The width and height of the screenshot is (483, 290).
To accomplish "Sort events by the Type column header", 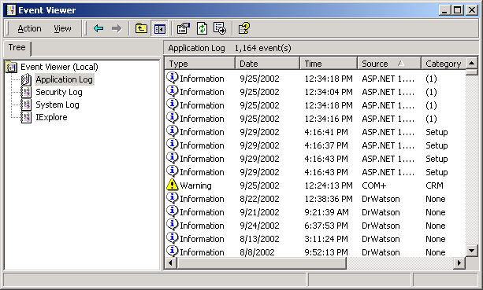I will 200,64.
